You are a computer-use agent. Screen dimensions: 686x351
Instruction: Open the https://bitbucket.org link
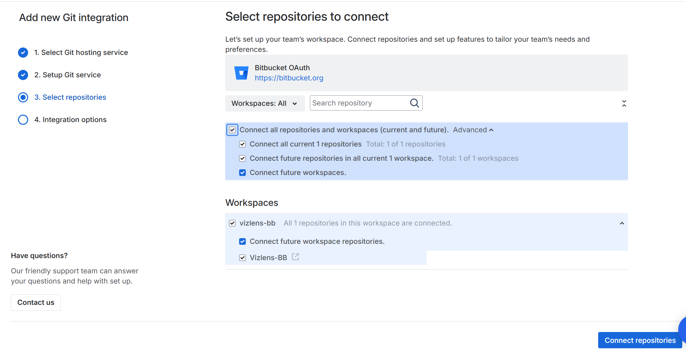pos(289,78)
